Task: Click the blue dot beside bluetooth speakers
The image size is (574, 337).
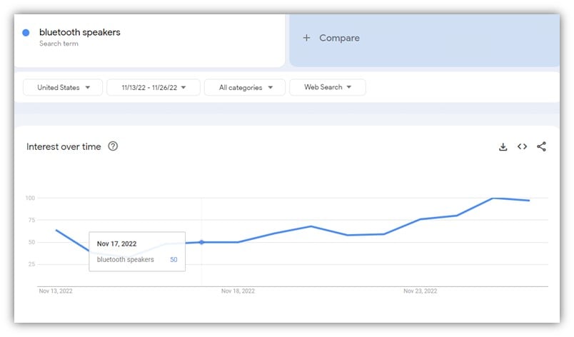Action: tap(26, 33)
